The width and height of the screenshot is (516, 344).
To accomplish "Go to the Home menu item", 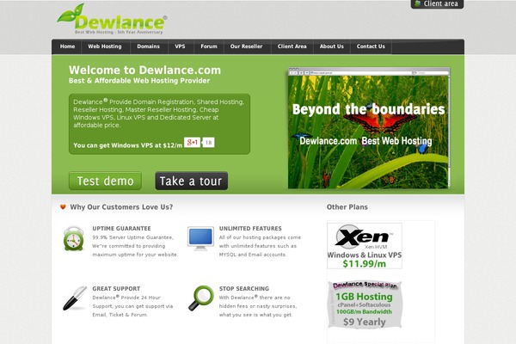I will (67, 46).
